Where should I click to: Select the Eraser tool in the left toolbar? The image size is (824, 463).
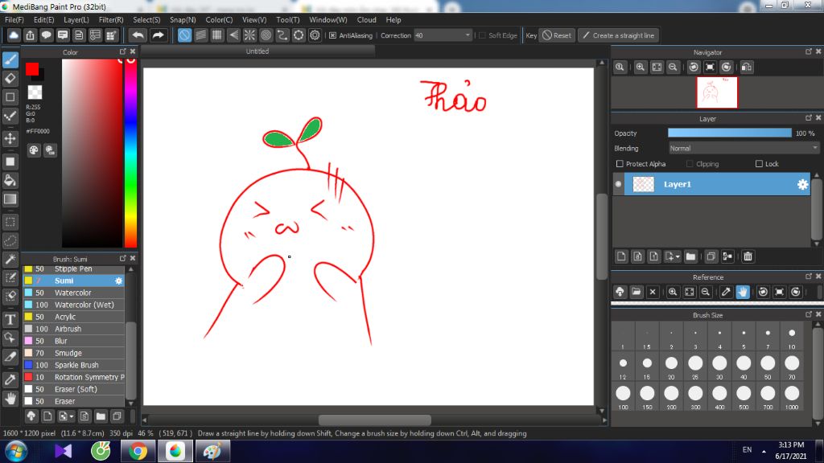pyautogui.click(x=10, y=79)
